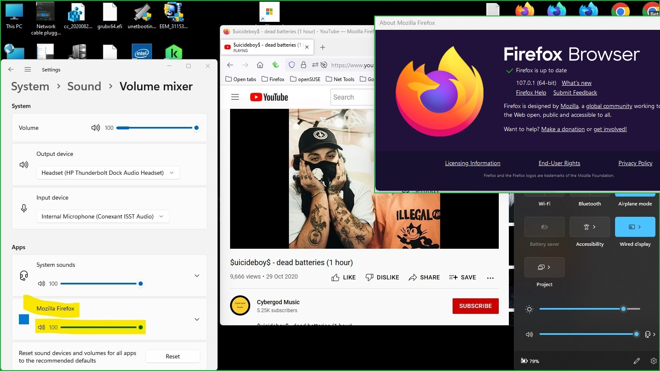Edit quick settings with the pencil icon
660x371 pixels.
pyautogui.click(x=636, y=360)
